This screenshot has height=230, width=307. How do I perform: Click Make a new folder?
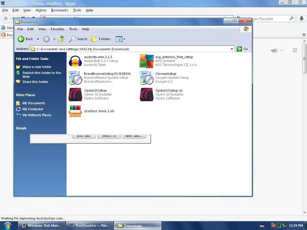click(37, 67)
